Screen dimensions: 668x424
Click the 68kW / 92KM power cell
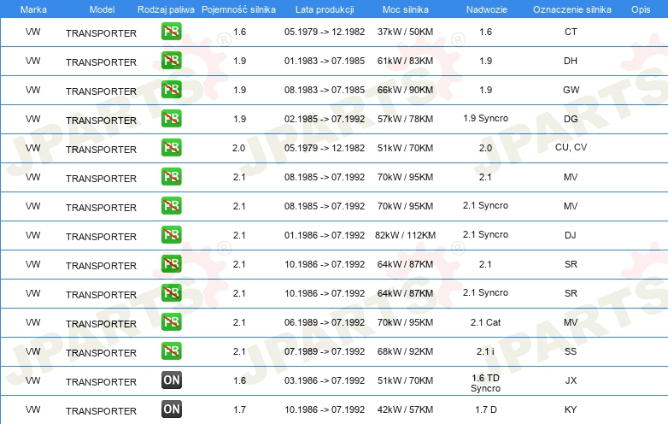[x=405, y=351]
